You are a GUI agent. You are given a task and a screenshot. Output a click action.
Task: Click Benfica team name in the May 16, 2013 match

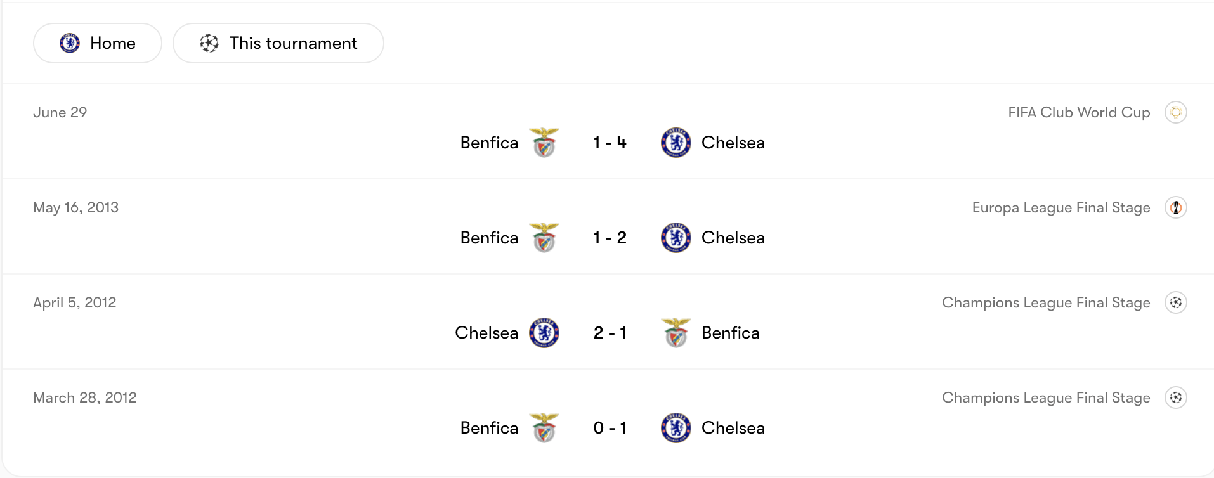tap(489, 238)
